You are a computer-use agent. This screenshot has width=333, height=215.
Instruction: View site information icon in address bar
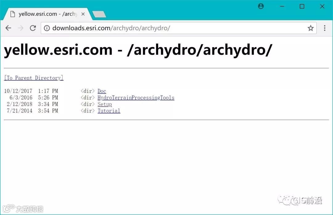tap(47, 28)
